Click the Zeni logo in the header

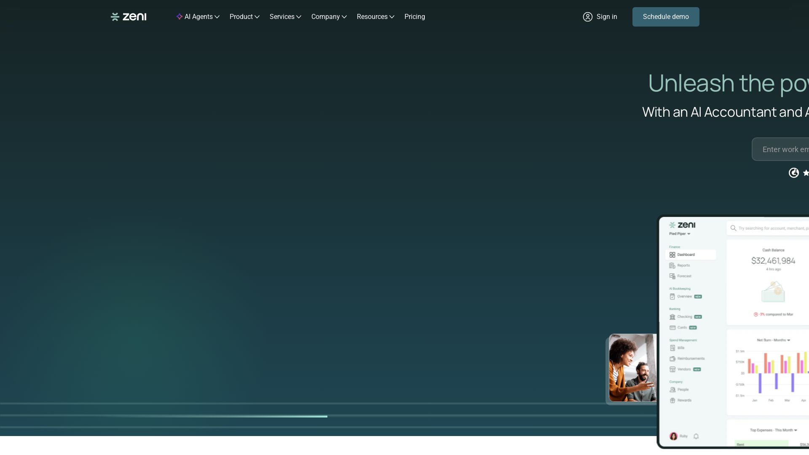point(129,17)
